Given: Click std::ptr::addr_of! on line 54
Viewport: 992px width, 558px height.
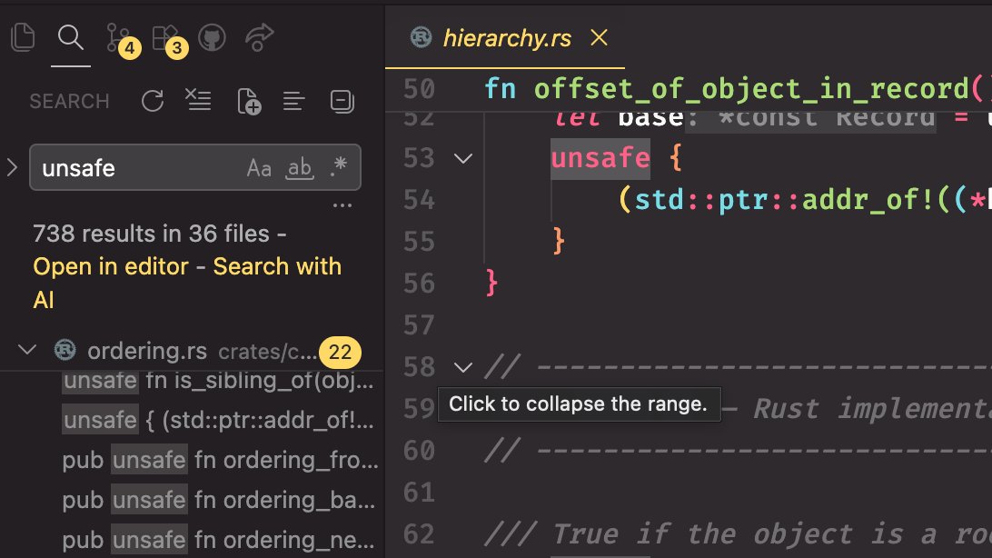Looking at the screenshot, I should click(x=783, y=200).
